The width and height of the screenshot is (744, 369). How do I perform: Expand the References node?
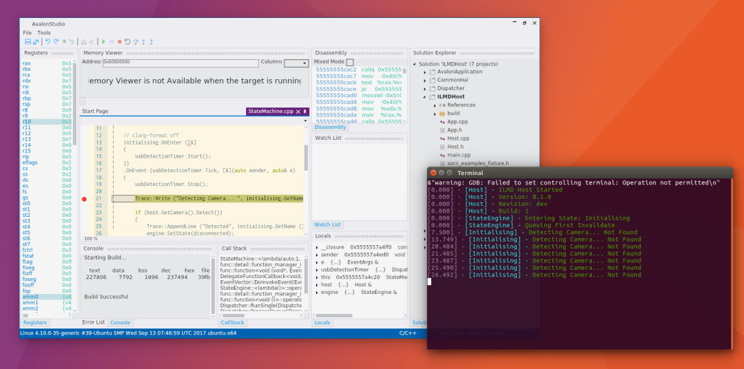435,105
